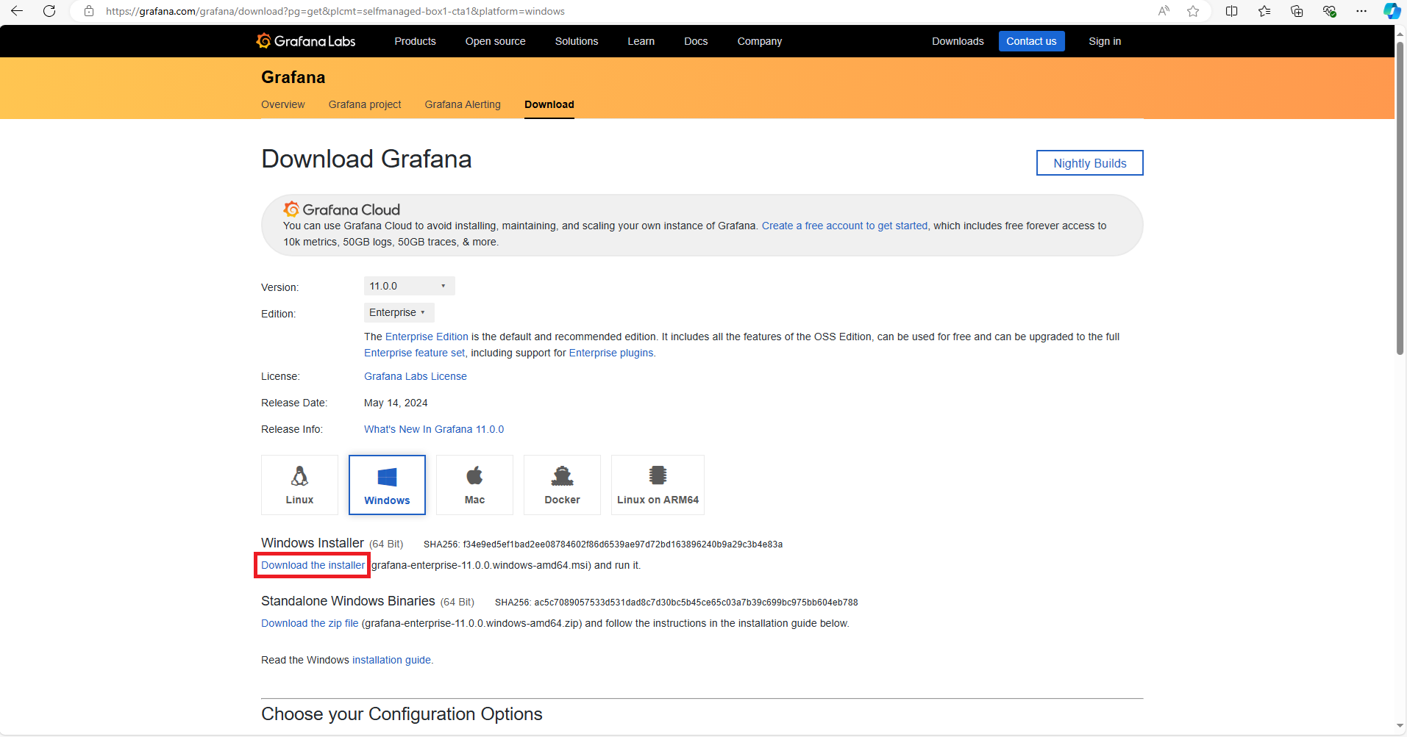Click the Download Grafana heading
Image resolution: width=1407 pixels, height=737 pixels.
[x=366, y=159]
